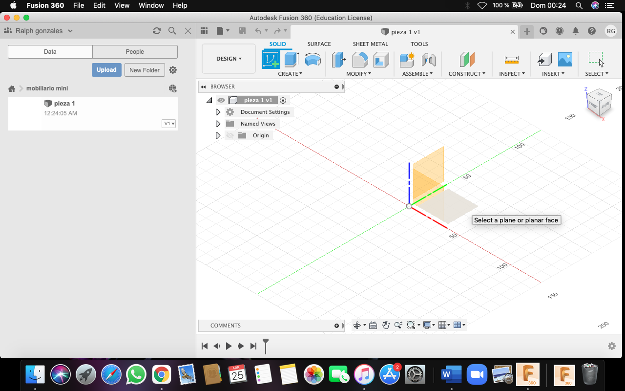Select the Shell tool
This screenshot has height=391, width=625.
point(381,60)
